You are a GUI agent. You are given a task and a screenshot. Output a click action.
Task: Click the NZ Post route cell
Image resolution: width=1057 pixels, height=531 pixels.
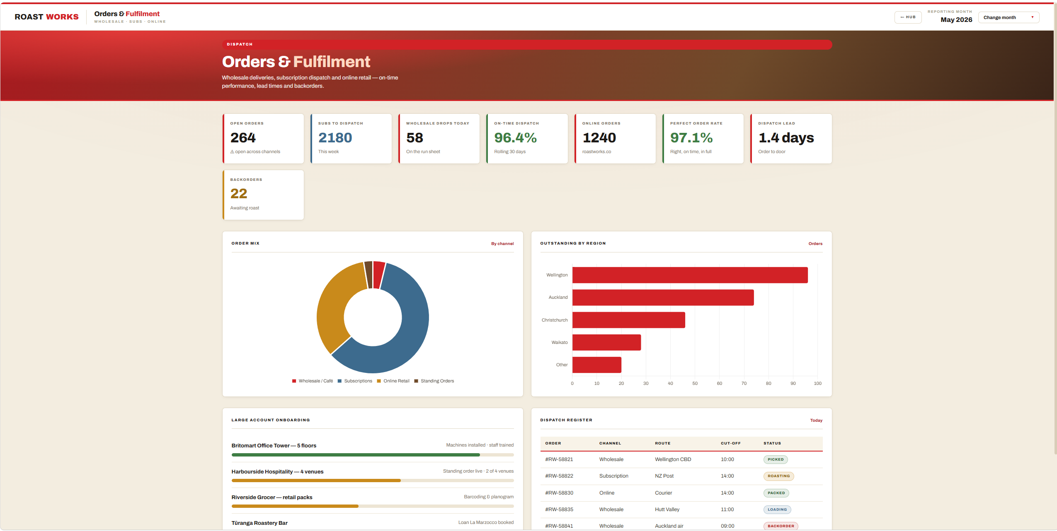point(664,476)
